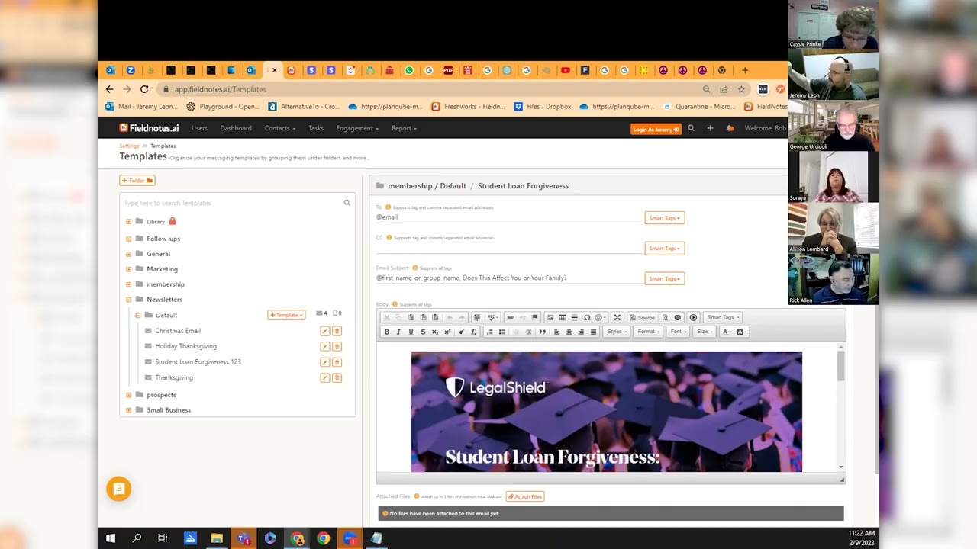Click the subscript icon
977x549 pixels.
click(x=435, y=332)
